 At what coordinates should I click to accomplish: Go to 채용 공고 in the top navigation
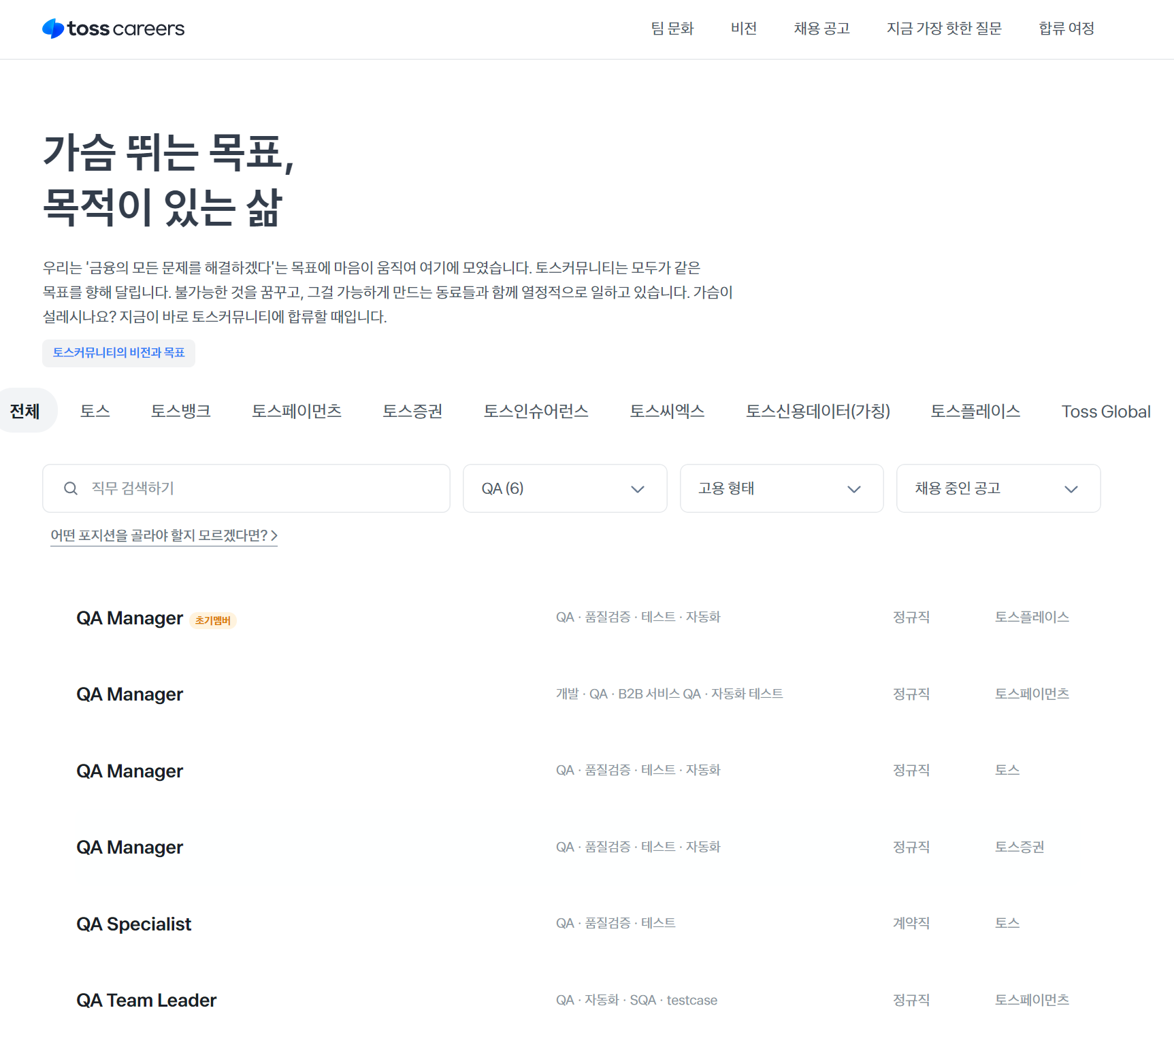click(821, 29)
